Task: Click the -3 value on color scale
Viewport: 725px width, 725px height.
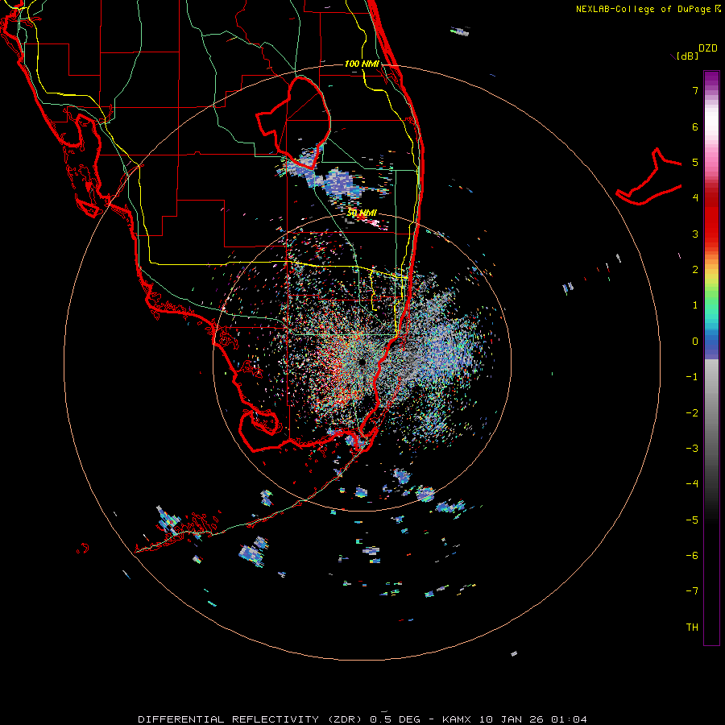Action: [x=692, y=449]
